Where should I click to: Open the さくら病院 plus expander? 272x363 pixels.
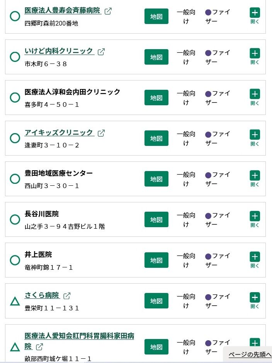tap(255, 297)
